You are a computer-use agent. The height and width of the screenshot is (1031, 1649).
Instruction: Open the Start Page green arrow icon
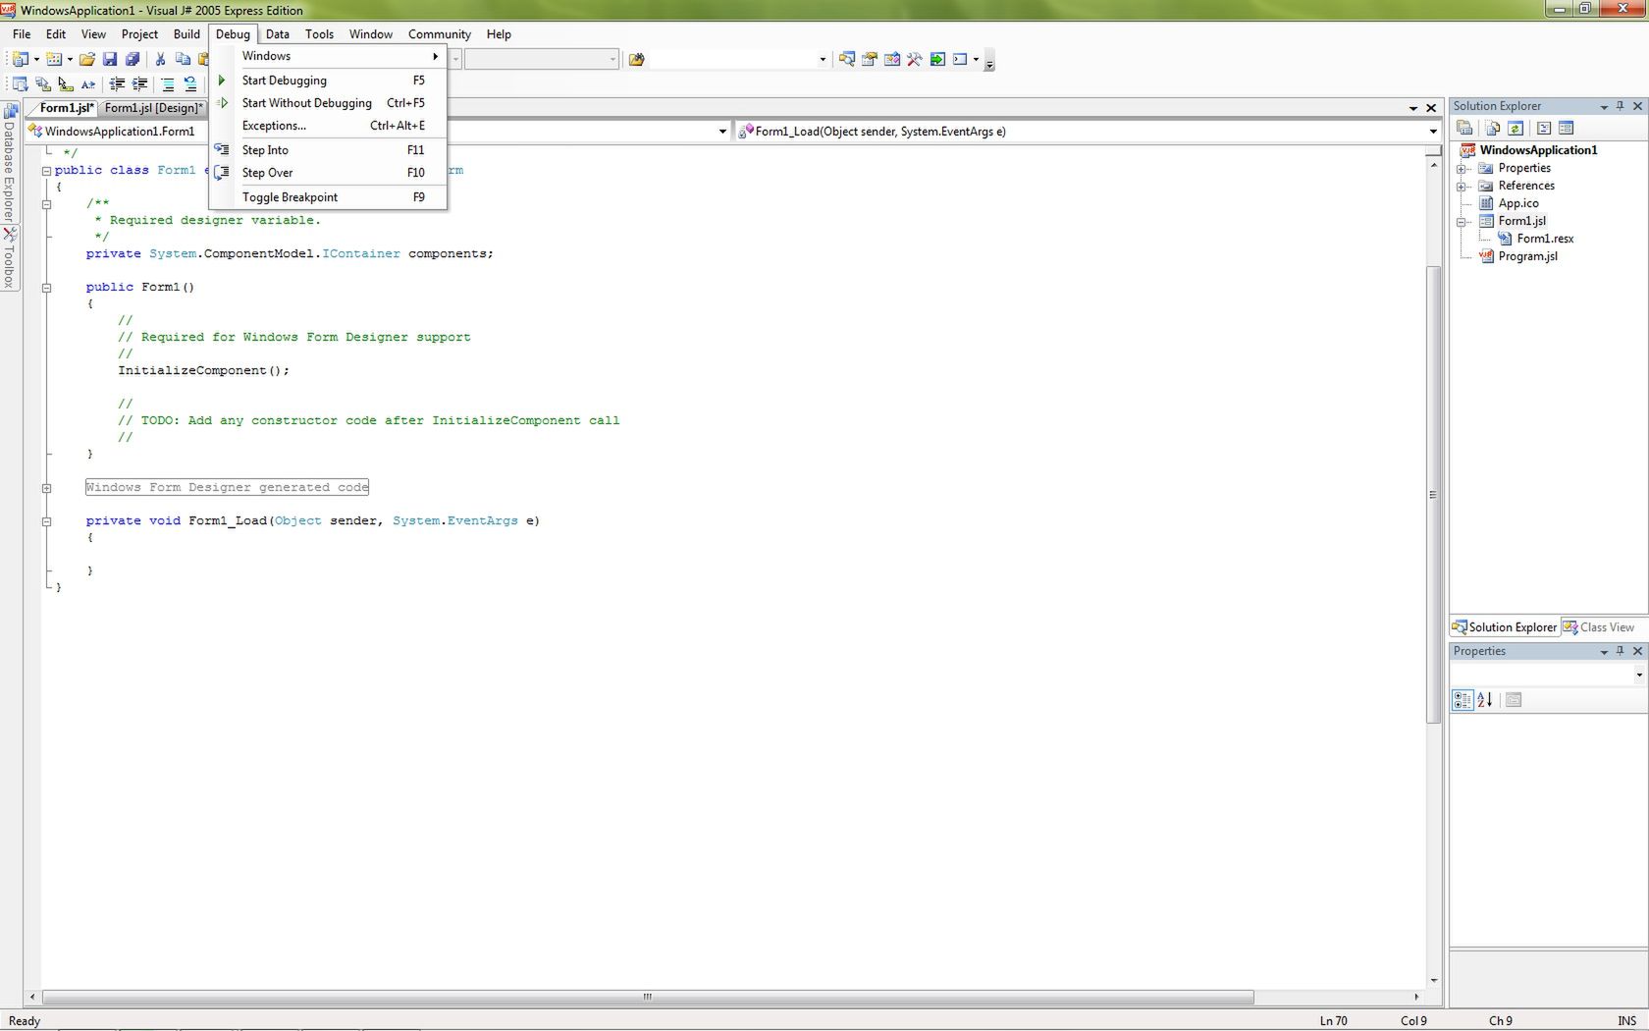coord(937,59)
